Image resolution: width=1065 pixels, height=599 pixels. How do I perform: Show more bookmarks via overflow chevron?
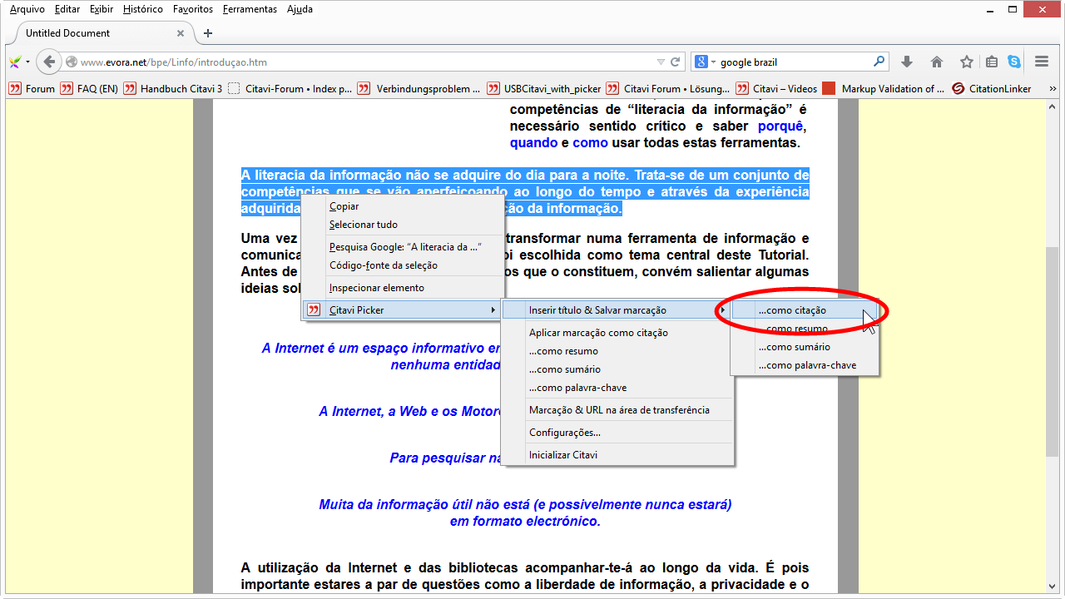tap(1053, 88)
